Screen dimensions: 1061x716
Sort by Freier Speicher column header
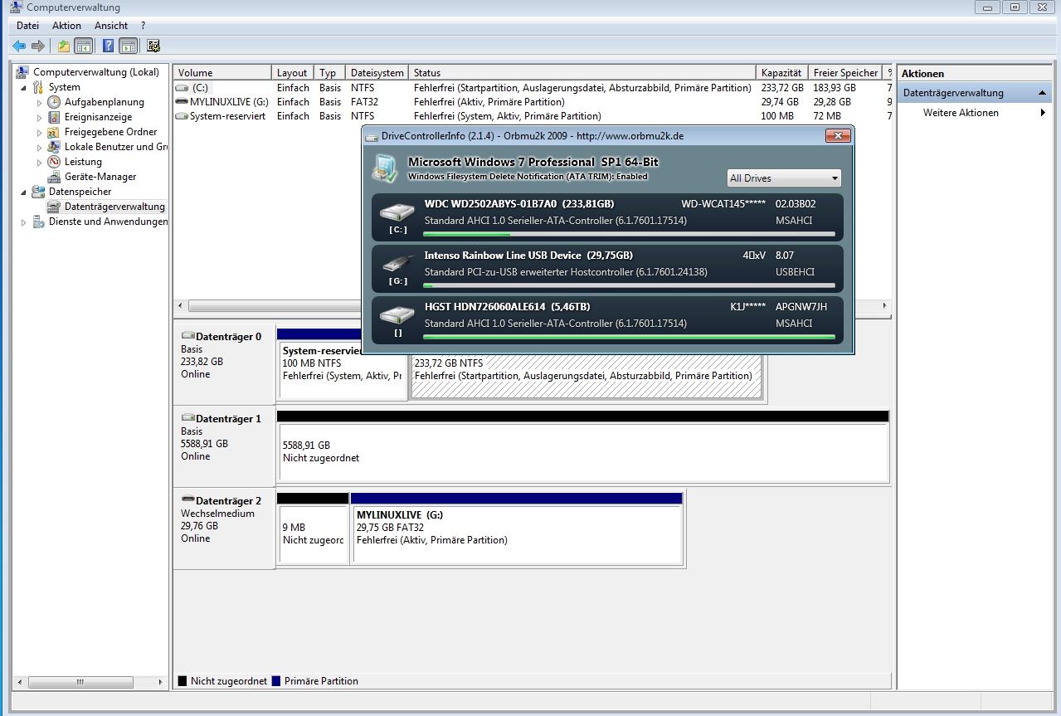[845, 73]
